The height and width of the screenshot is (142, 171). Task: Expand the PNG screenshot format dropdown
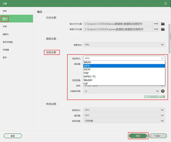click(x=124, y=45)
